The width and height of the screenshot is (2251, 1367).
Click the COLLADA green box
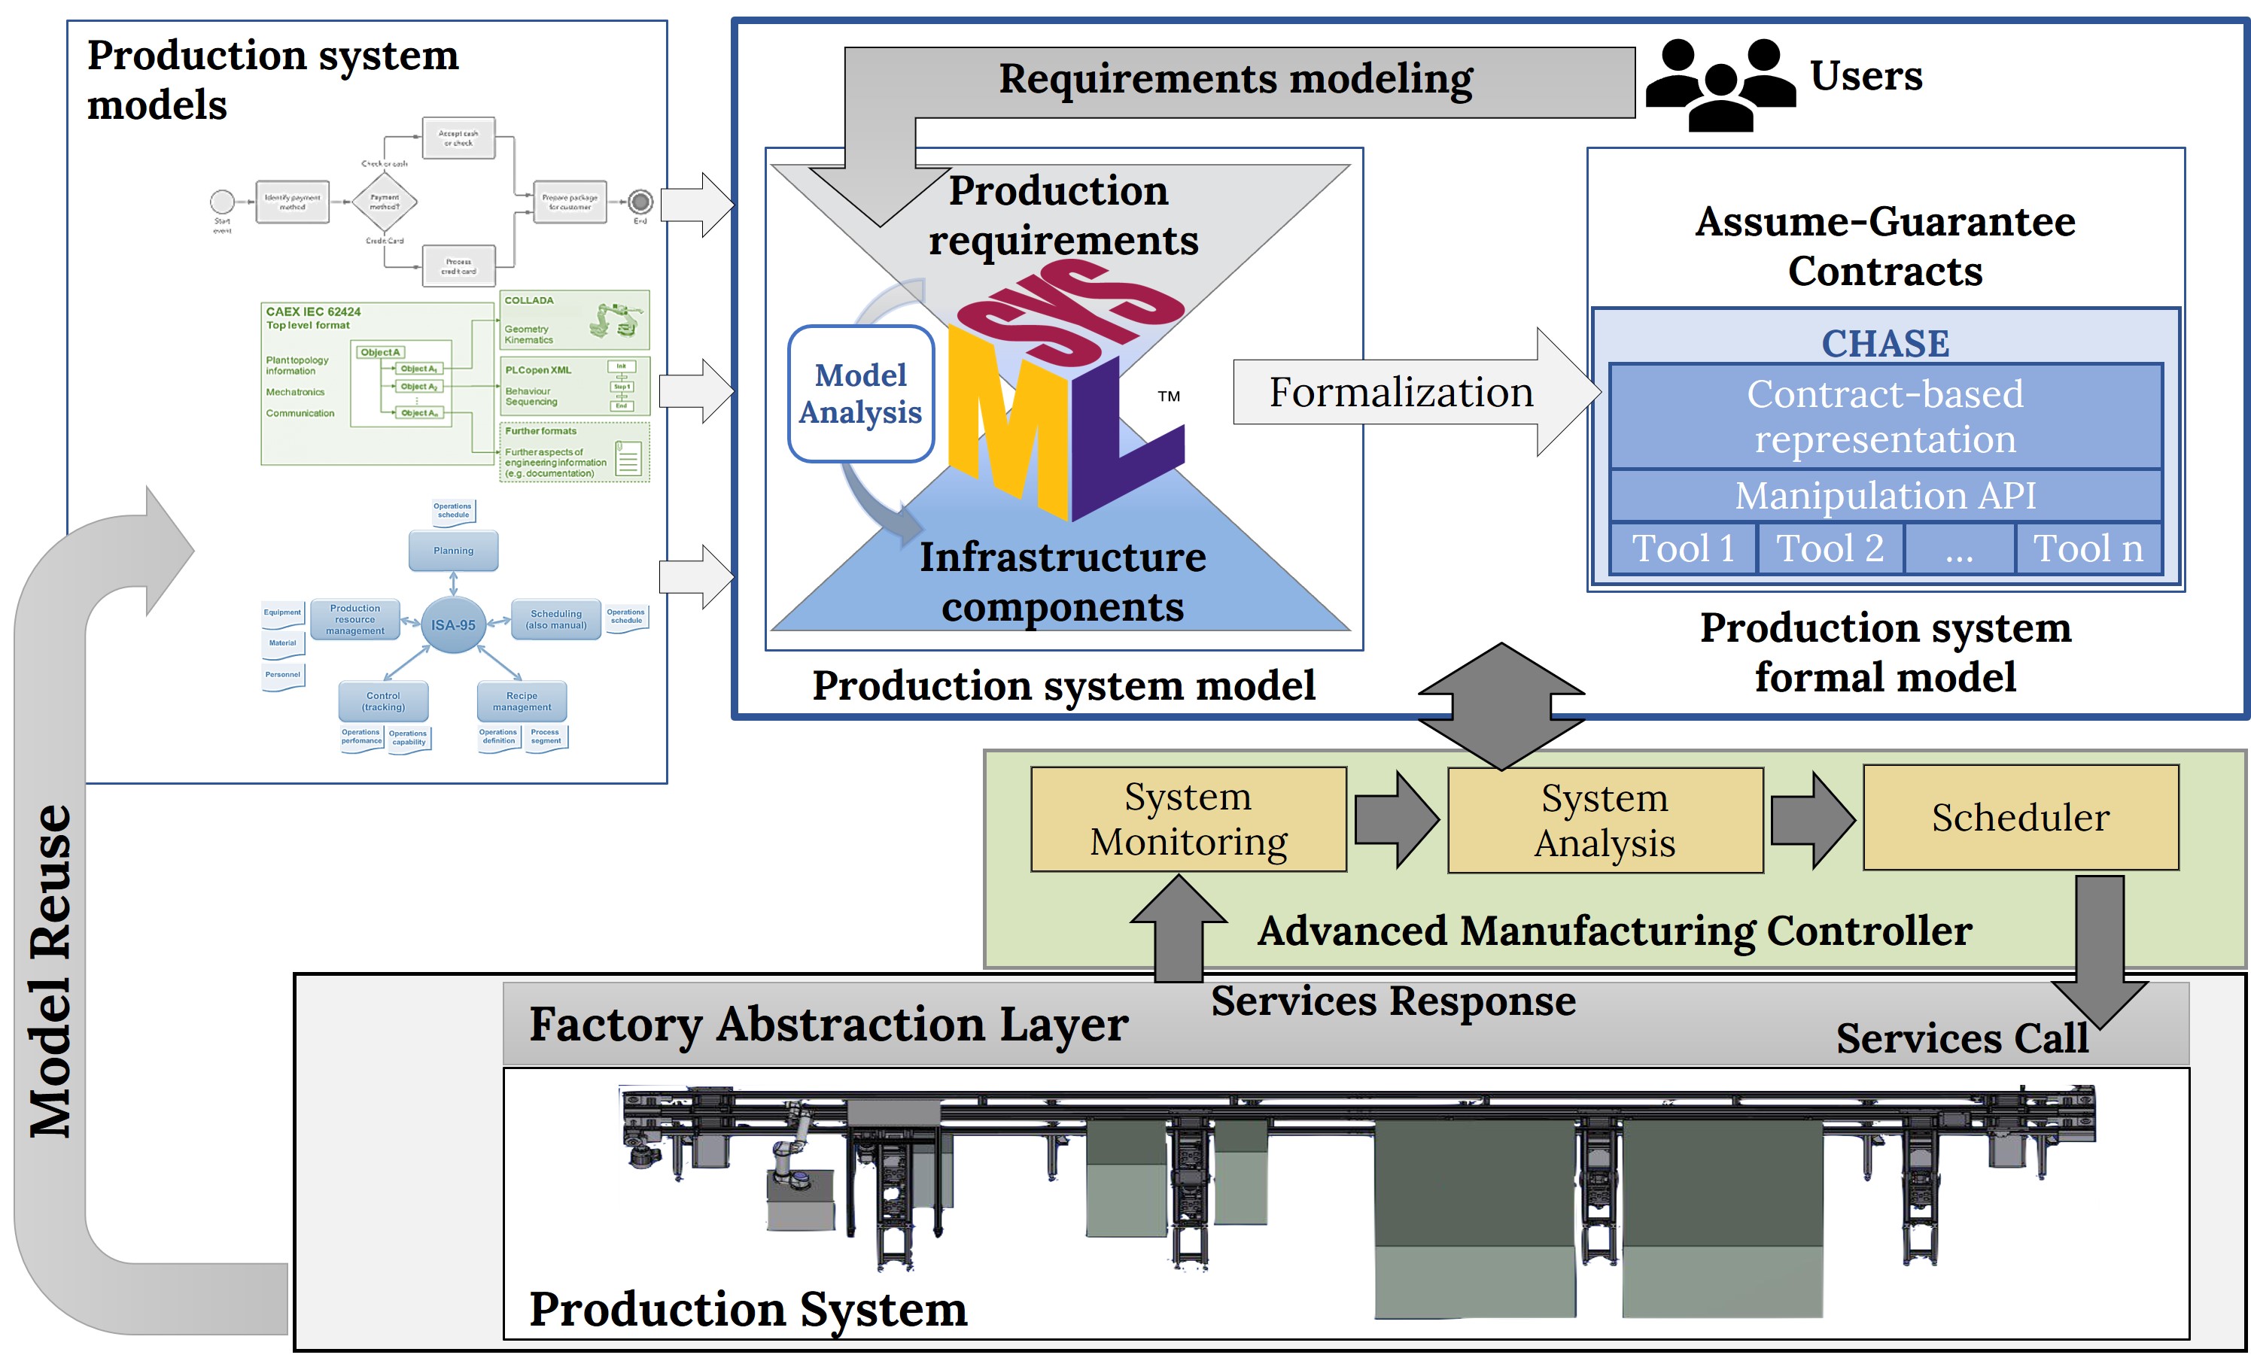click(576, 320)
